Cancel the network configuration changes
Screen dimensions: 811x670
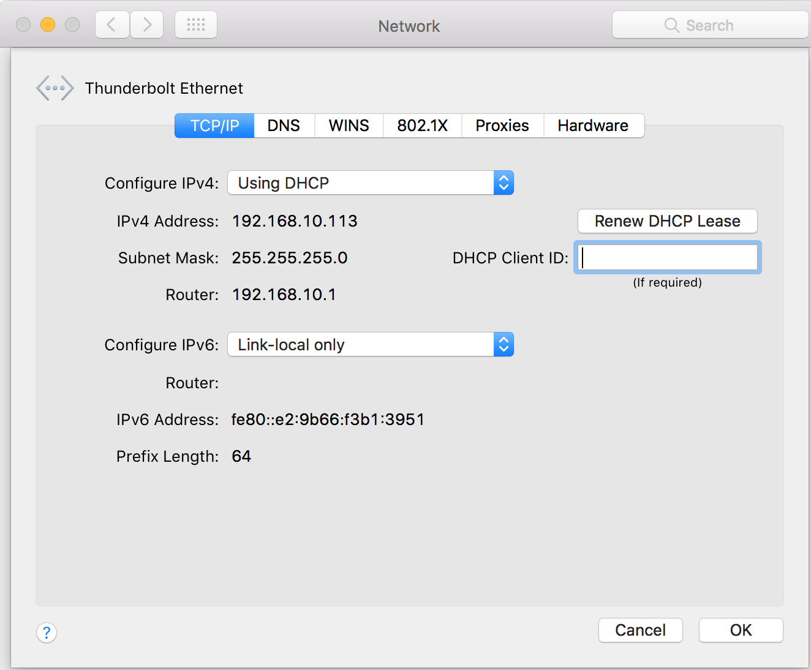click(x=640, y=630)
